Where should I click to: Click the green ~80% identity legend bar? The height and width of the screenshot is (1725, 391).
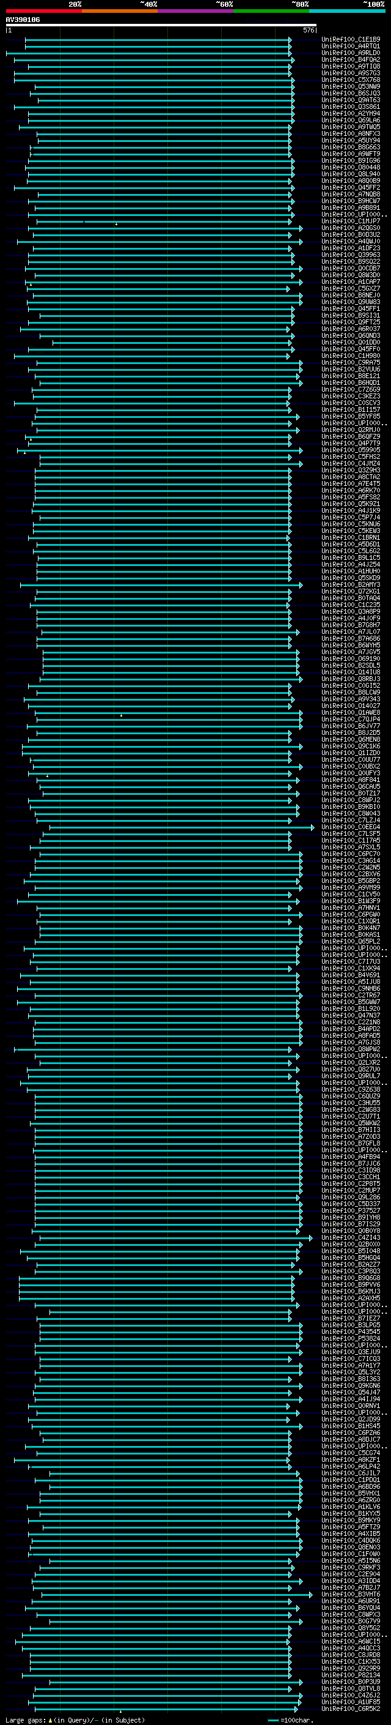pyautogui.click(x=271, y=12)
